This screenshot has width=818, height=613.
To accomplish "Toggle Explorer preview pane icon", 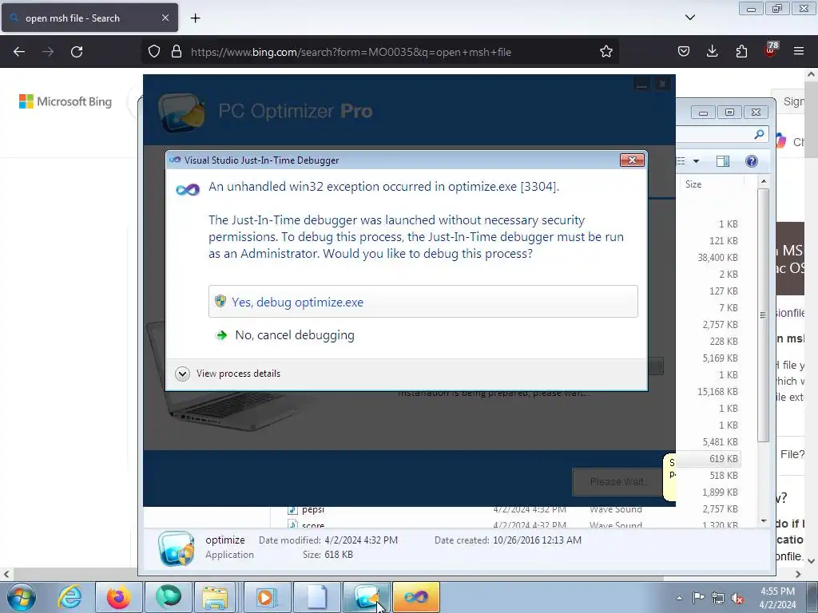I will click(722, 161).
